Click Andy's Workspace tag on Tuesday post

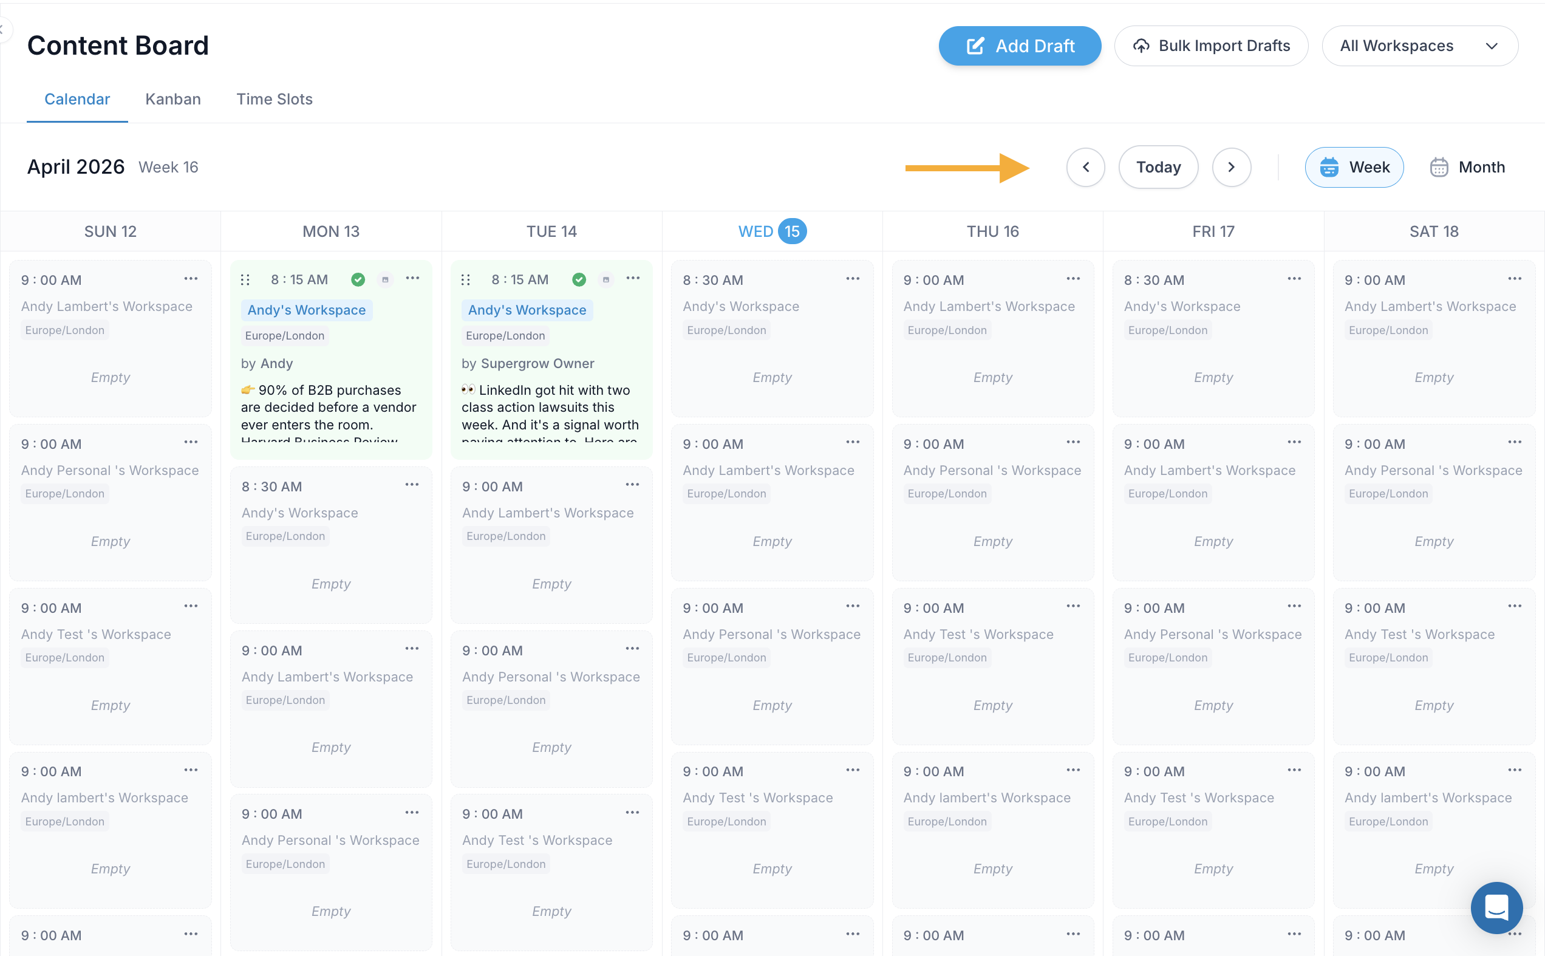(x=527, y=310)
